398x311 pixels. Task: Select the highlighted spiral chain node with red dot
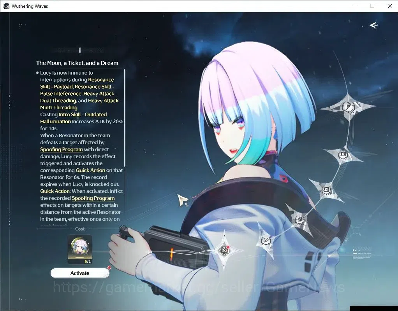[224, 250]
